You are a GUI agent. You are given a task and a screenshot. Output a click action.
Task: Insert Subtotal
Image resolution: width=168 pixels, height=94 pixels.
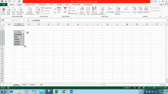coord(146,10)
